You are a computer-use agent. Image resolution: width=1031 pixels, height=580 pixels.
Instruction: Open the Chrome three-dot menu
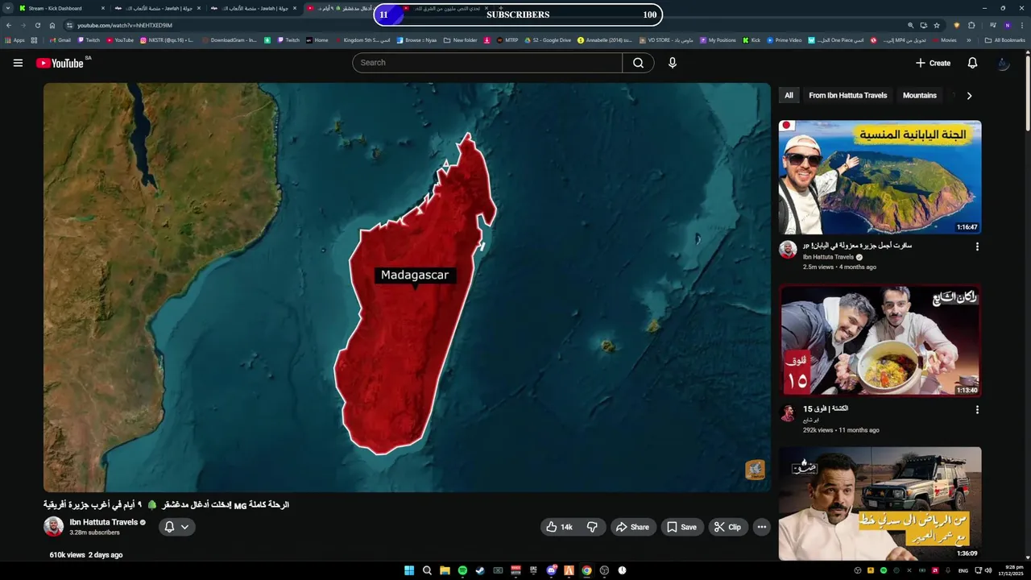pyautogui.click(x=1022, y=25)
